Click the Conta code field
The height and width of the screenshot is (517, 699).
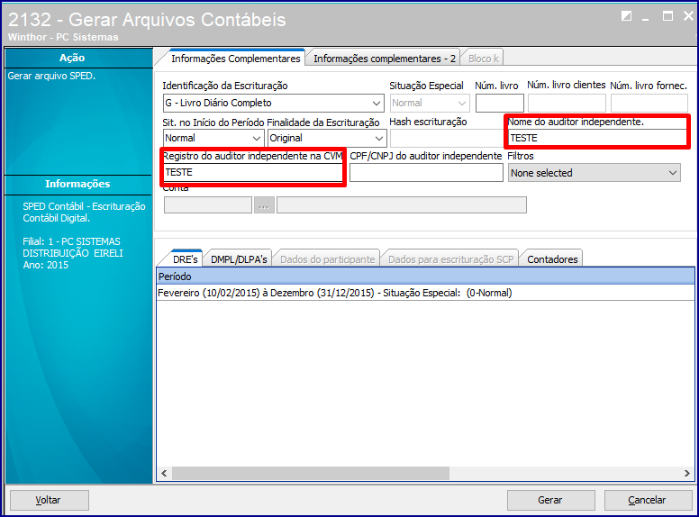click(x=208, y=205)
